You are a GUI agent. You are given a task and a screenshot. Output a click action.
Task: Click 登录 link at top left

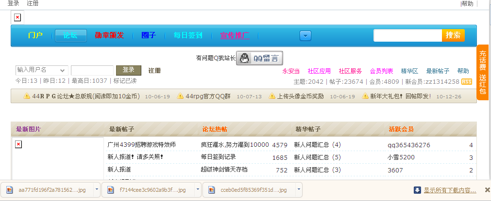[x=14, y=3]
